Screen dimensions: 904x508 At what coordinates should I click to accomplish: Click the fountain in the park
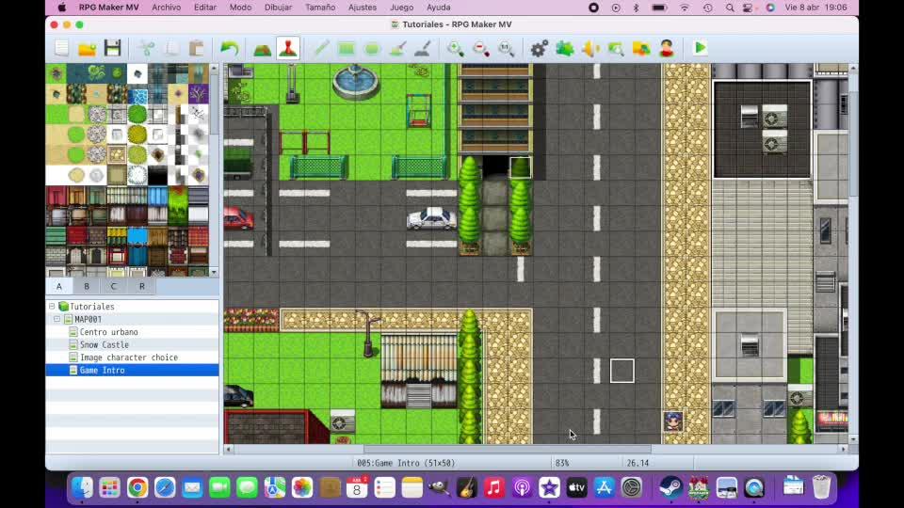[x=355, y=81]
